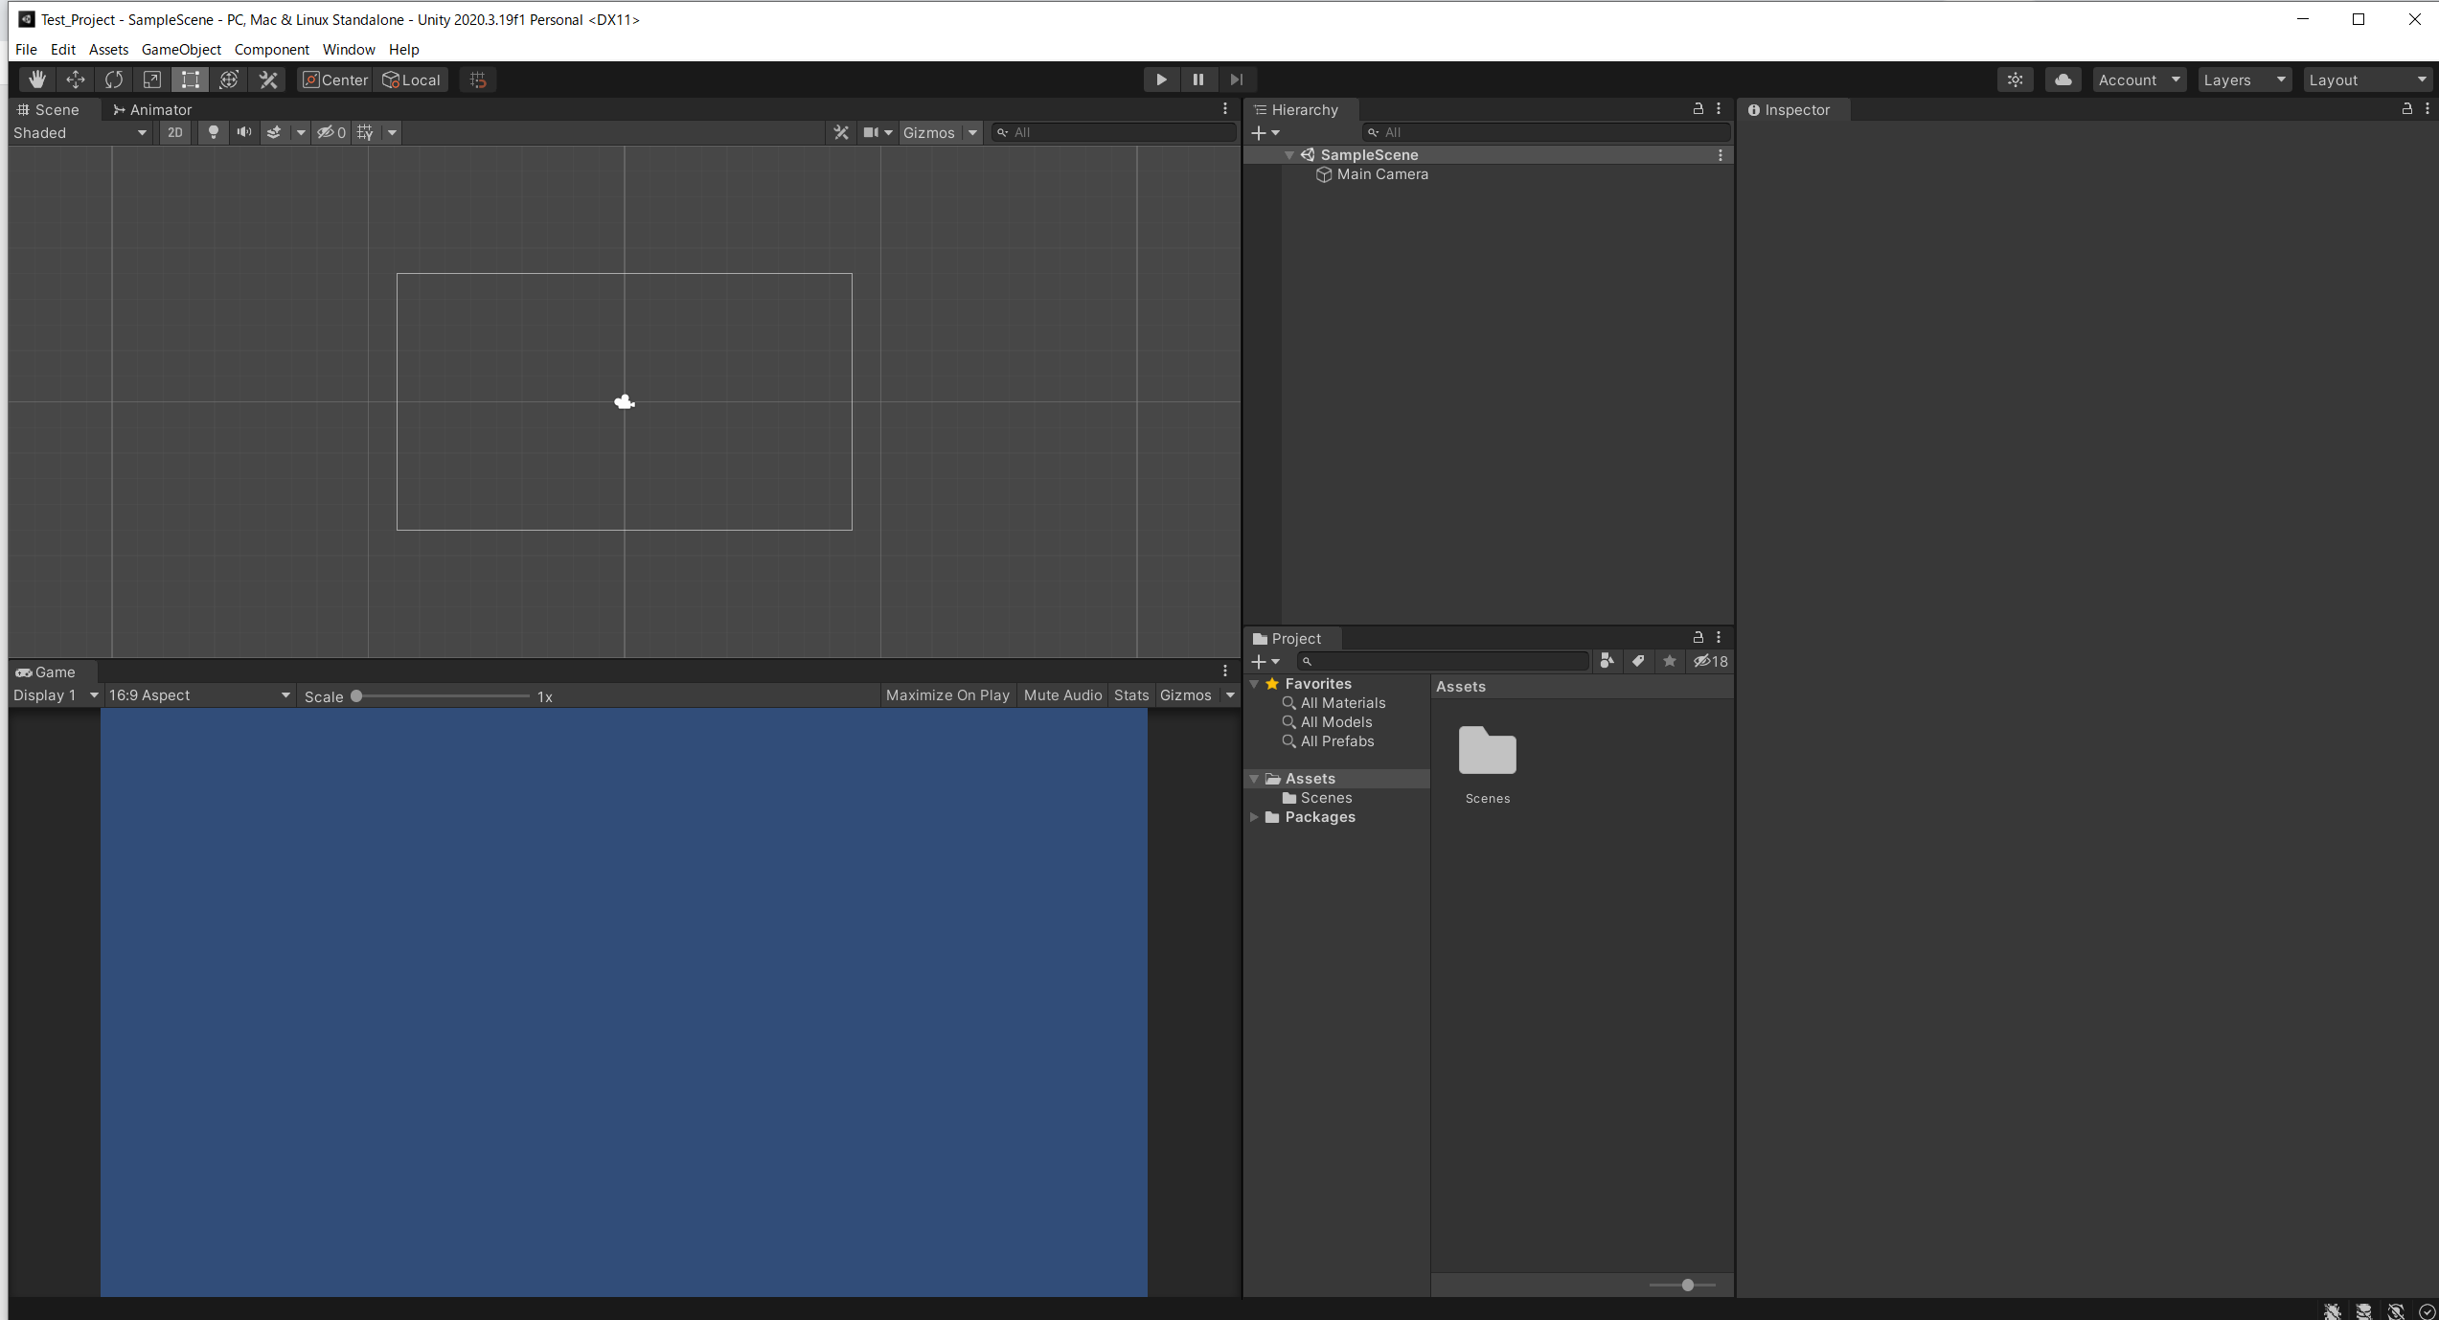Image resolution: width=2439 pixels, height=1320 pixels.
Task: Click the Stats button
Action: point(1130,694)
